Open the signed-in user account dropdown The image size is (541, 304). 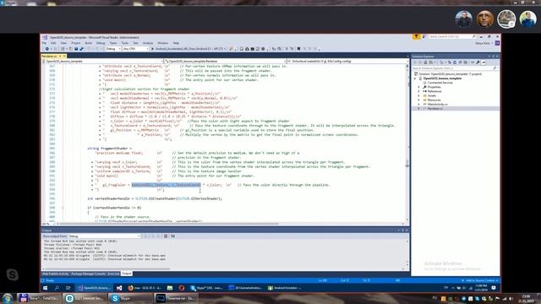pos(484,43)
